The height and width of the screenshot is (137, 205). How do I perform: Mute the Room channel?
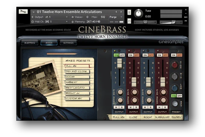coord(145,107)
